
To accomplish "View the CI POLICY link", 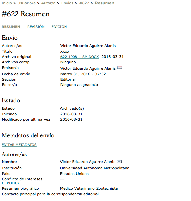I will point(11,183).
